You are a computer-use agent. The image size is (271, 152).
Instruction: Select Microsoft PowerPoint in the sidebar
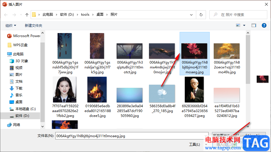[x=23, y=36]
